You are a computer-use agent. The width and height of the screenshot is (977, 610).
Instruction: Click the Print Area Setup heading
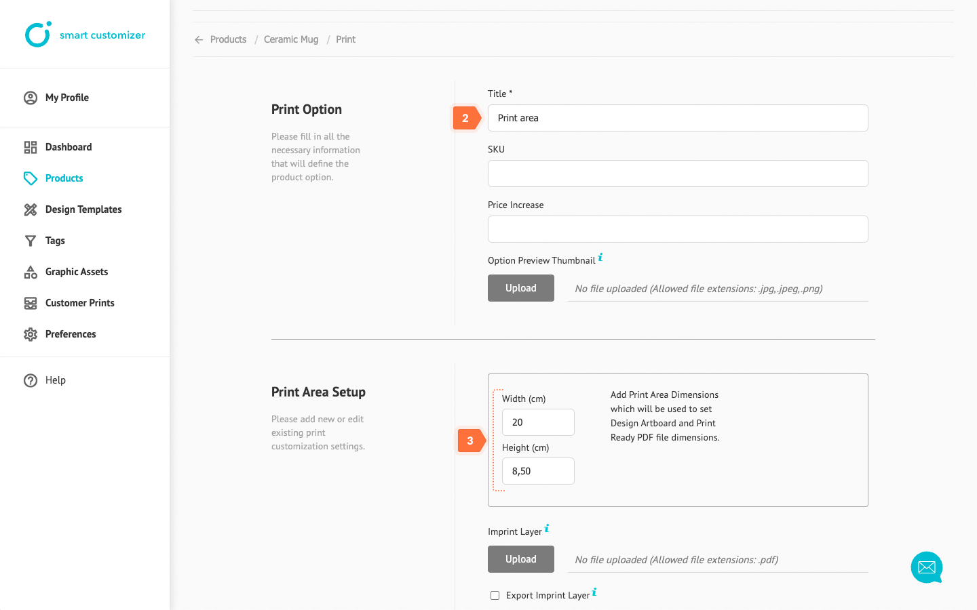coord(318,392)
